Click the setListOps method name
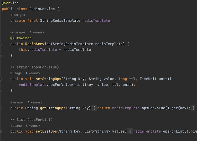This screenshot has height=141, width=197. (46, 131)
